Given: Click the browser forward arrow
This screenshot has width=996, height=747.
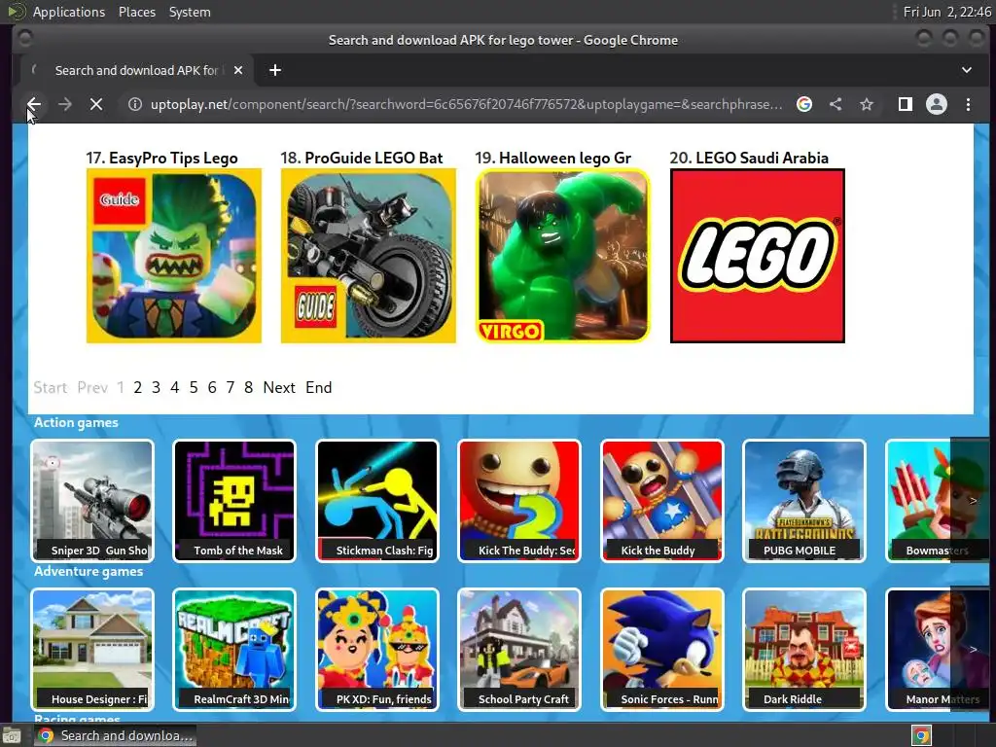Looking at the screenshot, I should point(65,104).
